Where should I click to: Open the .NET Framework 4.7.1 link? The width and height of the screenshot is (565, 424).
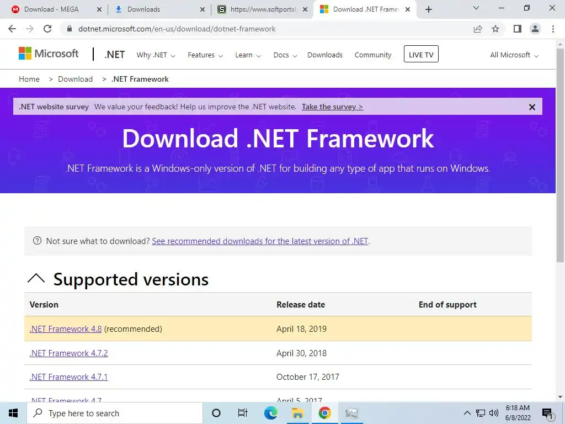tap(68, 377)
